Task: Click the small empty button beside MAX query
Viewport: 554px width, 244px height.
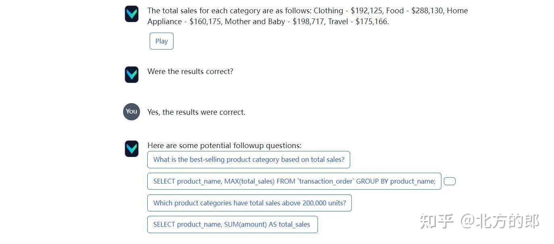Action: click(x=449, y=181)
